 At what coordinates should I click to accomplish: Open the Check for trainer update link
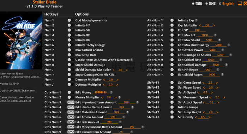[x=16, y=100]
